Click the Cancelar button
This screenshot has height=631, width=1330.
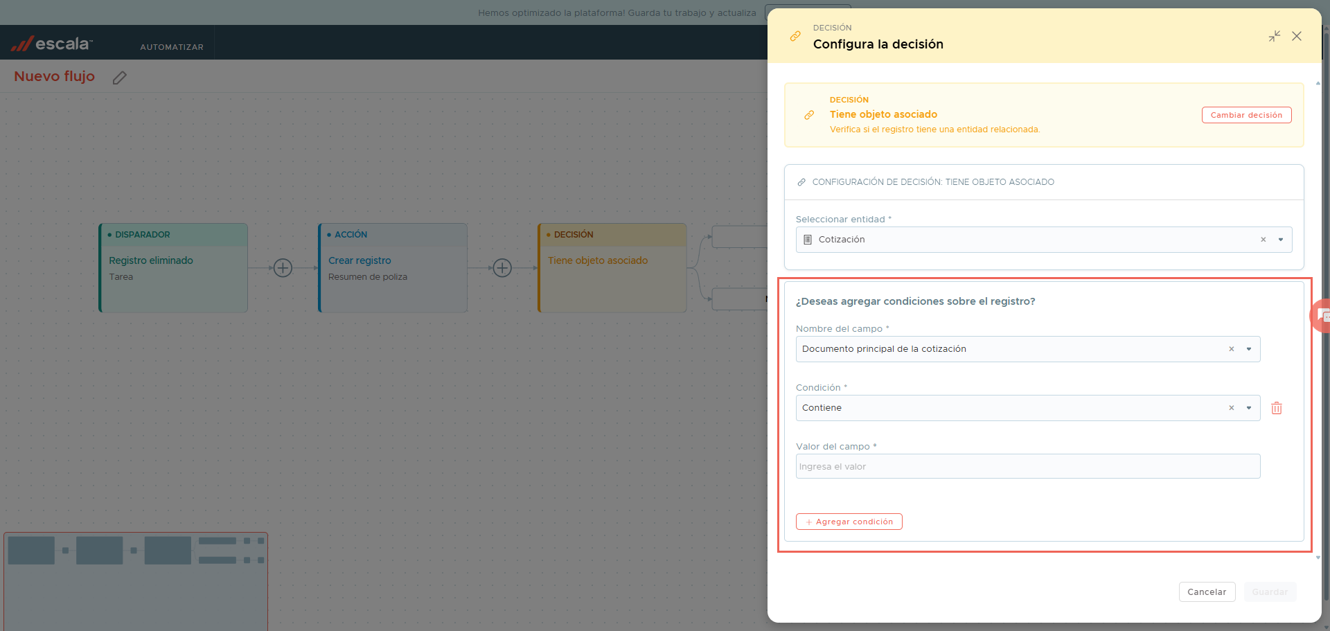point(1207,592)
